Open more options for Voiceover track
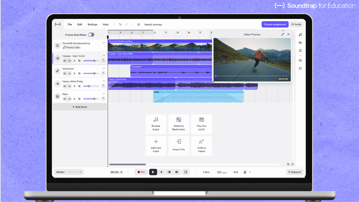Viewport: 359px width, 202px height. coord(104,68)
